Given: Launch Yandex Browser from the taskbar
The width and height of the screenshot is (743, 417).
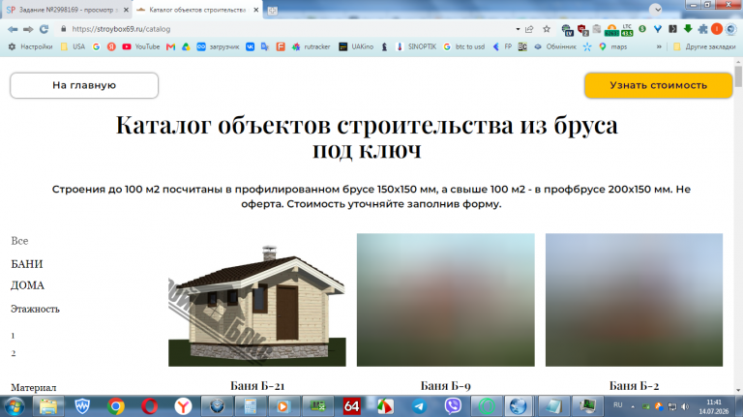Looking at the screenshot, I should [x=183, y=406].
